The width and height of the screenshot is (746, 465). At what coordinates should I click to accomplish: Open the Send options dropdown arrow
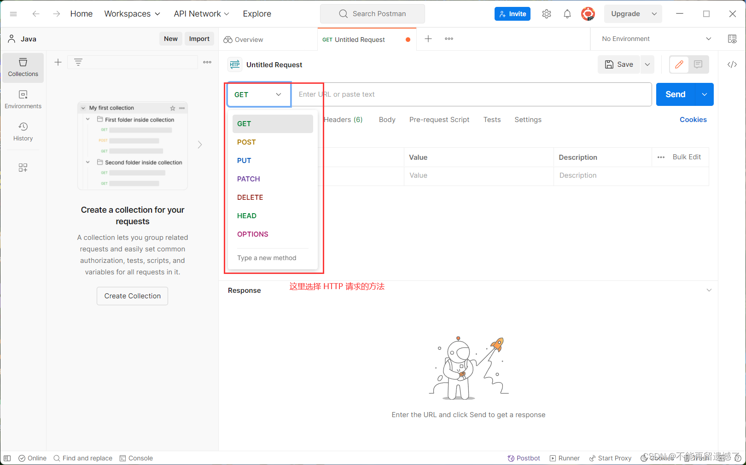(705, 94)
